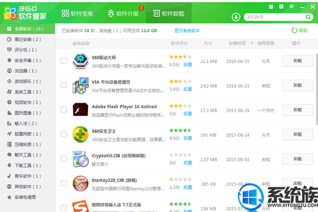Check the 搜狗拼音输入法 checkbox
318x212 pixels.
coord(64,208)
